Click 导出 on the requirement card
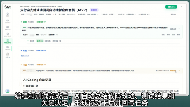 163,35
